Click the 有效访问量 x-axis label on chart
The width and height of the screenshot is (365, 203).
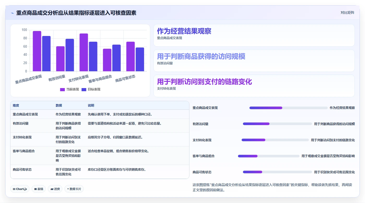click(x=57, y=78)
